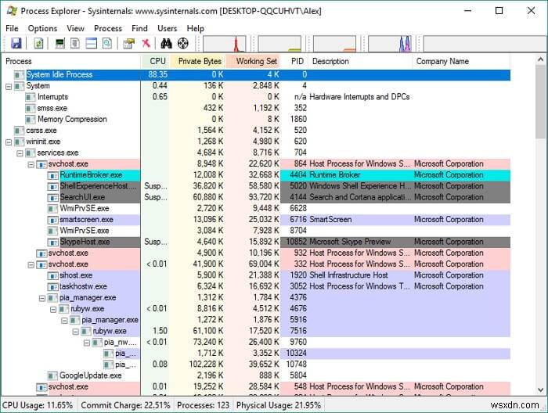Collapse the svchost.exe PID 864 node
548x413 pixels.
click(31, 164)
